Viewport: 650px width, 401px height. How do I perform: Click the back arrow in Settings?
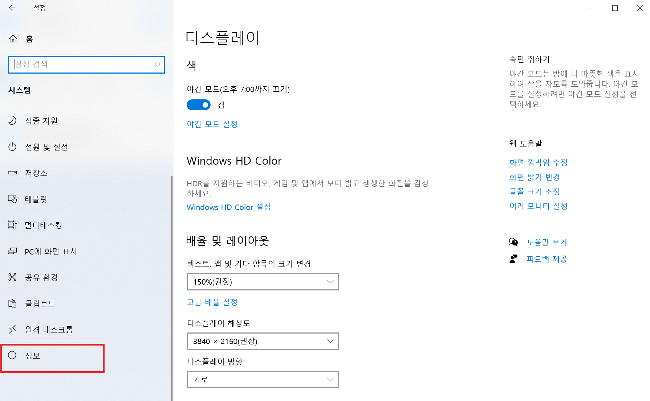pyautogui.click(x=12, y=8)
